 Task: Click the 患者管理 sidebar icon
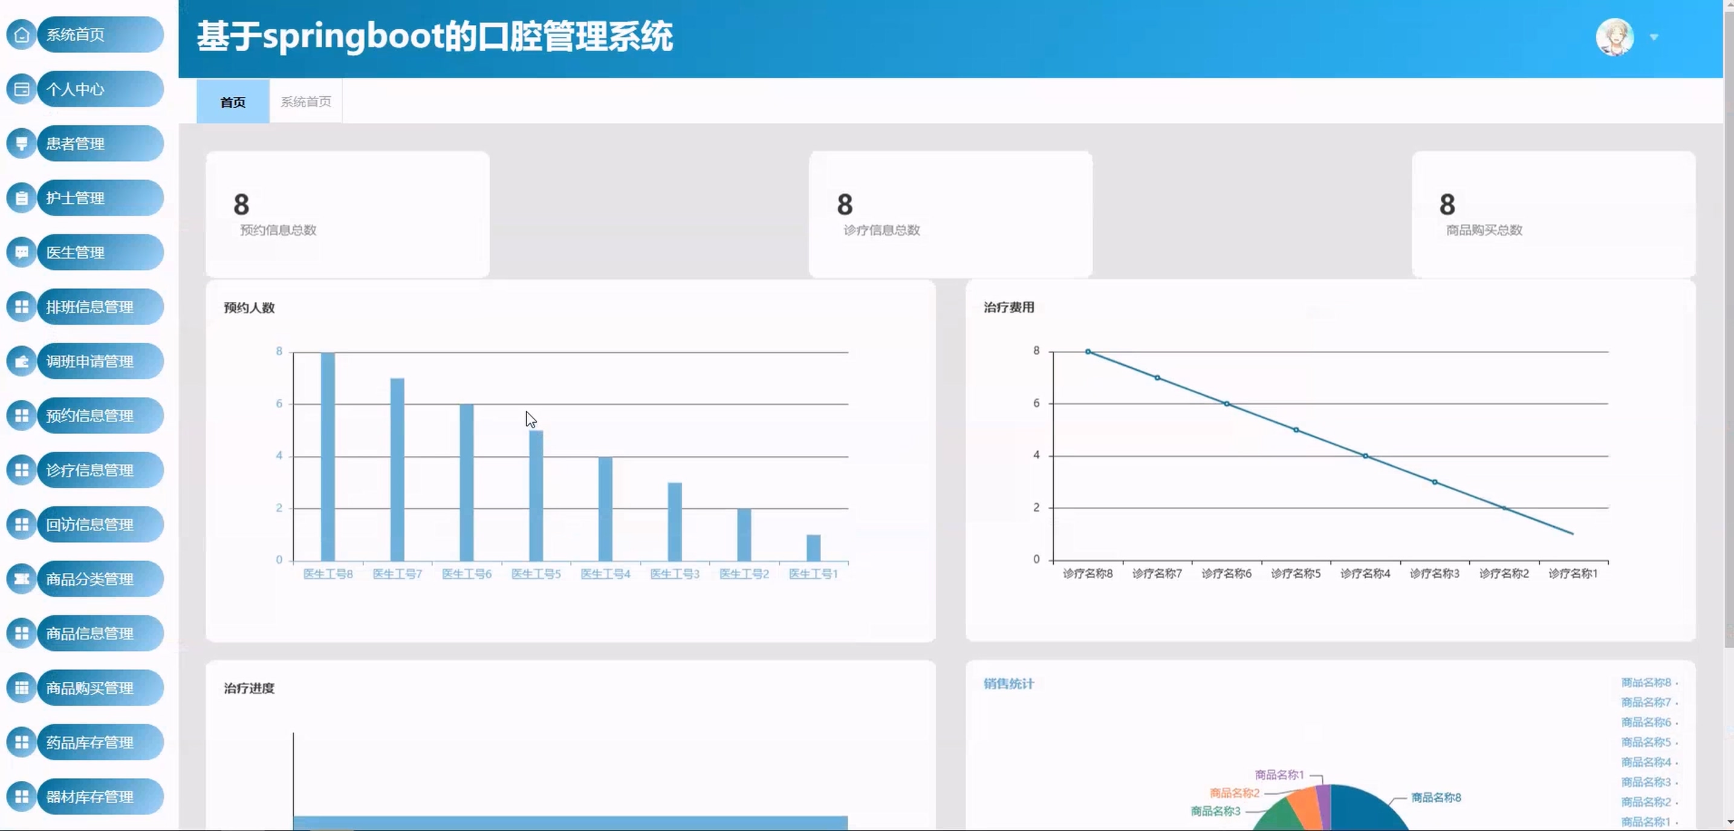click(x=22, y=143)
